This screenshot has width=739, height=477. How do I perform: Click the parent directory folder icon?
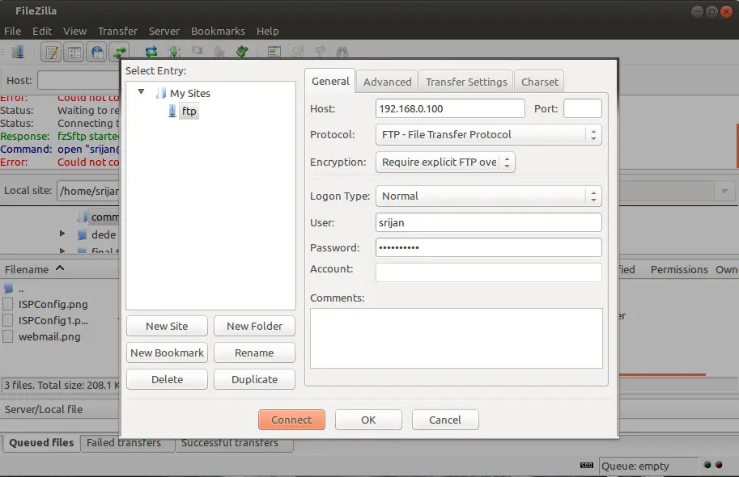8,289
